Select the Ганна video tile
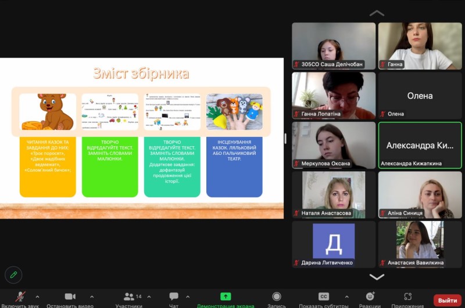 (x=420, y=46)
